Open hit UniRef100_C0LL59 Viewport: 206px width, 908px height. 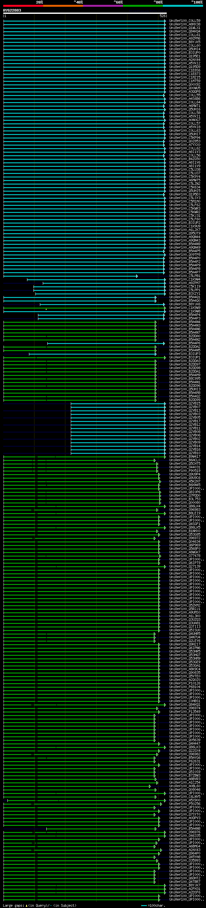click(185, 21)
